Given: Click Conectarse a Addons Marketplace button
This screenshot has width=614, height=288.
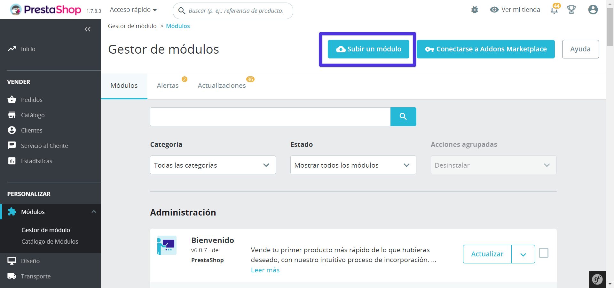Looking at the screenshot, I should 486,49.
